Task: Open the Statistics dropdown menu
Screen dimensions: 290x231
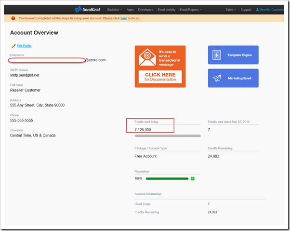Action: [x=115, y=10]
